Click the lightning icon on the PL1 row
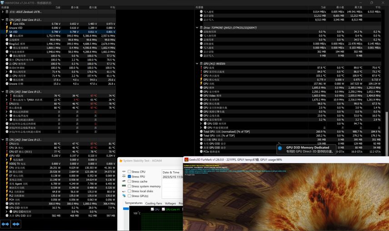 click(x=7, y=192)
